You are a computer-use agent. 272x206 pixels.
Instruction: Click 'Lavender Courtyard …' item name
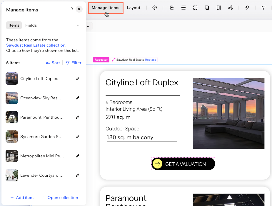tap(42, 176)
